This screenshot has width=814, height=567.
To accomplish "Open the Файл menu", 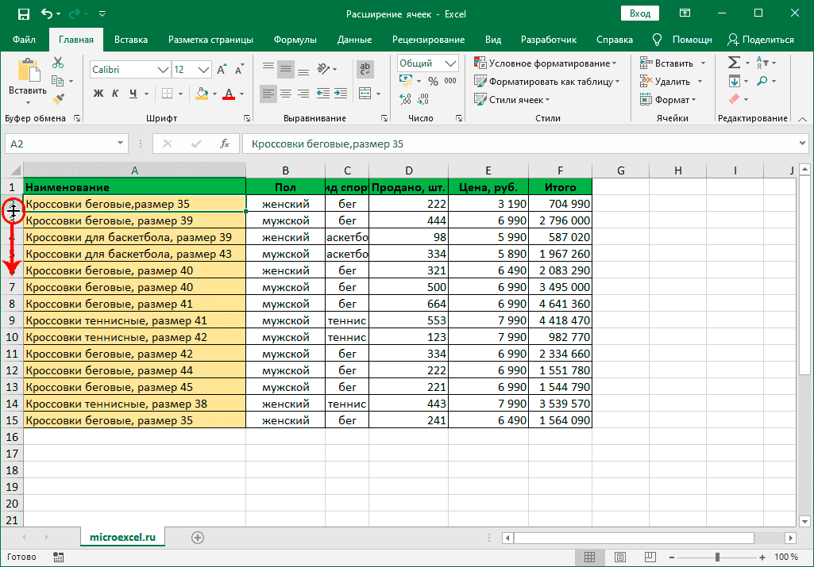I will tap(24, 40).
